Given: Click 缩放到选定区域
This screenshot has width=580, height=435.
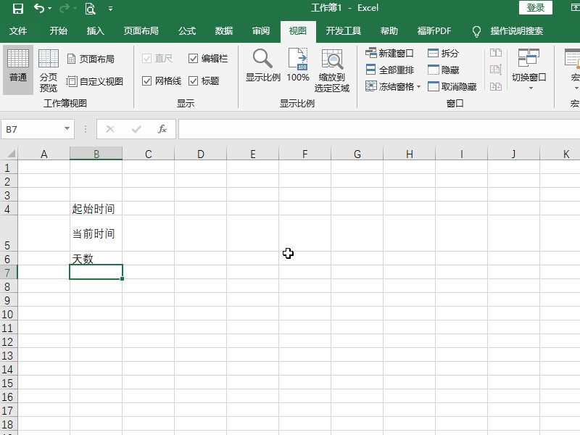Looking at the screenshot, I should (332, 69).
